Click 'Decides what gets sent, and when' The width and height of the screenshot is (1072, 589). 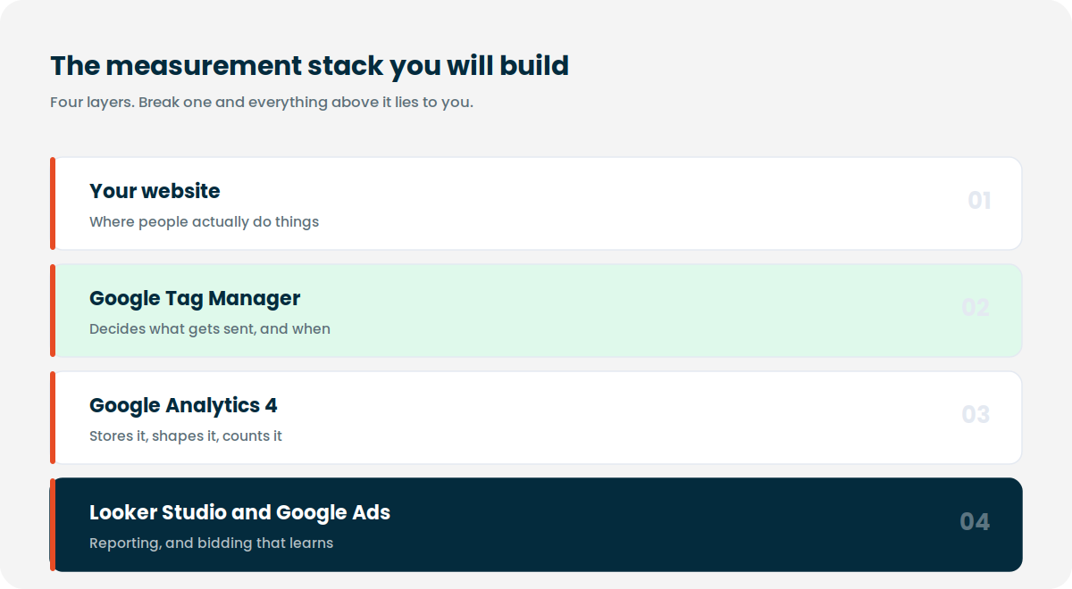pos(210,328)
